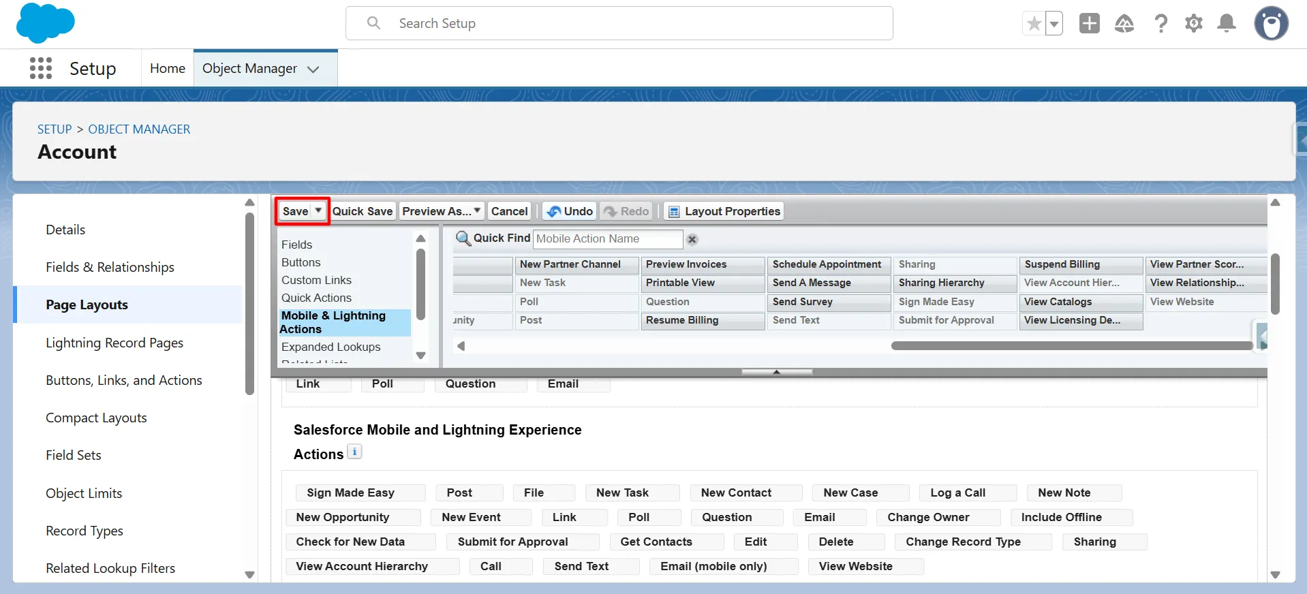Select the Sharing Hierarchy palette action
This screenshot has height=594, width=1307.
pos(954,283)
